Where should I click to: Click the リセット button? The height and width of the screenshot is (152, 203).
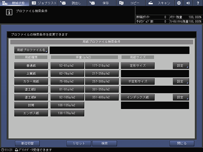[x=79, y=143]
